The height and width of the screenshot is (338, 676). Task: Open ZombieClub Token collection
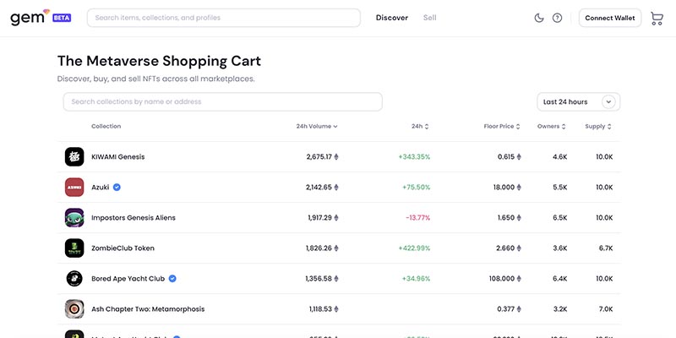click(123, 248)
